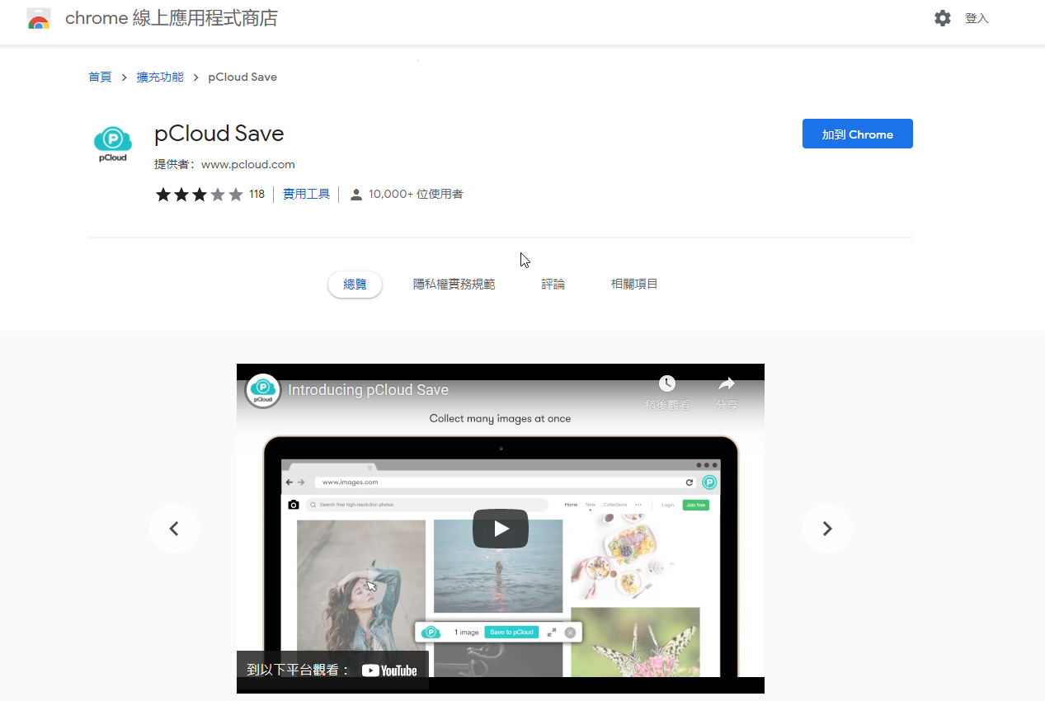Image resolution: width=1045 pixels, height=701 pixels.
Task: Click the pCloud extension logo icon
Action: click(113, 143)
